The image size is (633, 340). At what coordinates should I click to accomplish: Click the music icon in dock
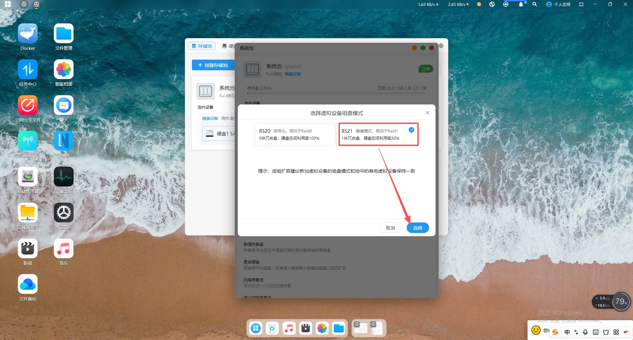click(289, 328)
